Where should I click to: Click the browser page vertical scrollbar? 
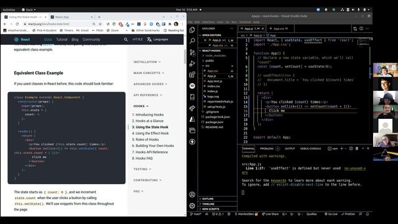(185, 57)
